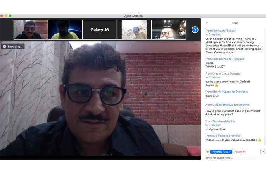This screenshot has height=174, width=266.
Task: Click the (Privately) label
Action: point(240,152)
